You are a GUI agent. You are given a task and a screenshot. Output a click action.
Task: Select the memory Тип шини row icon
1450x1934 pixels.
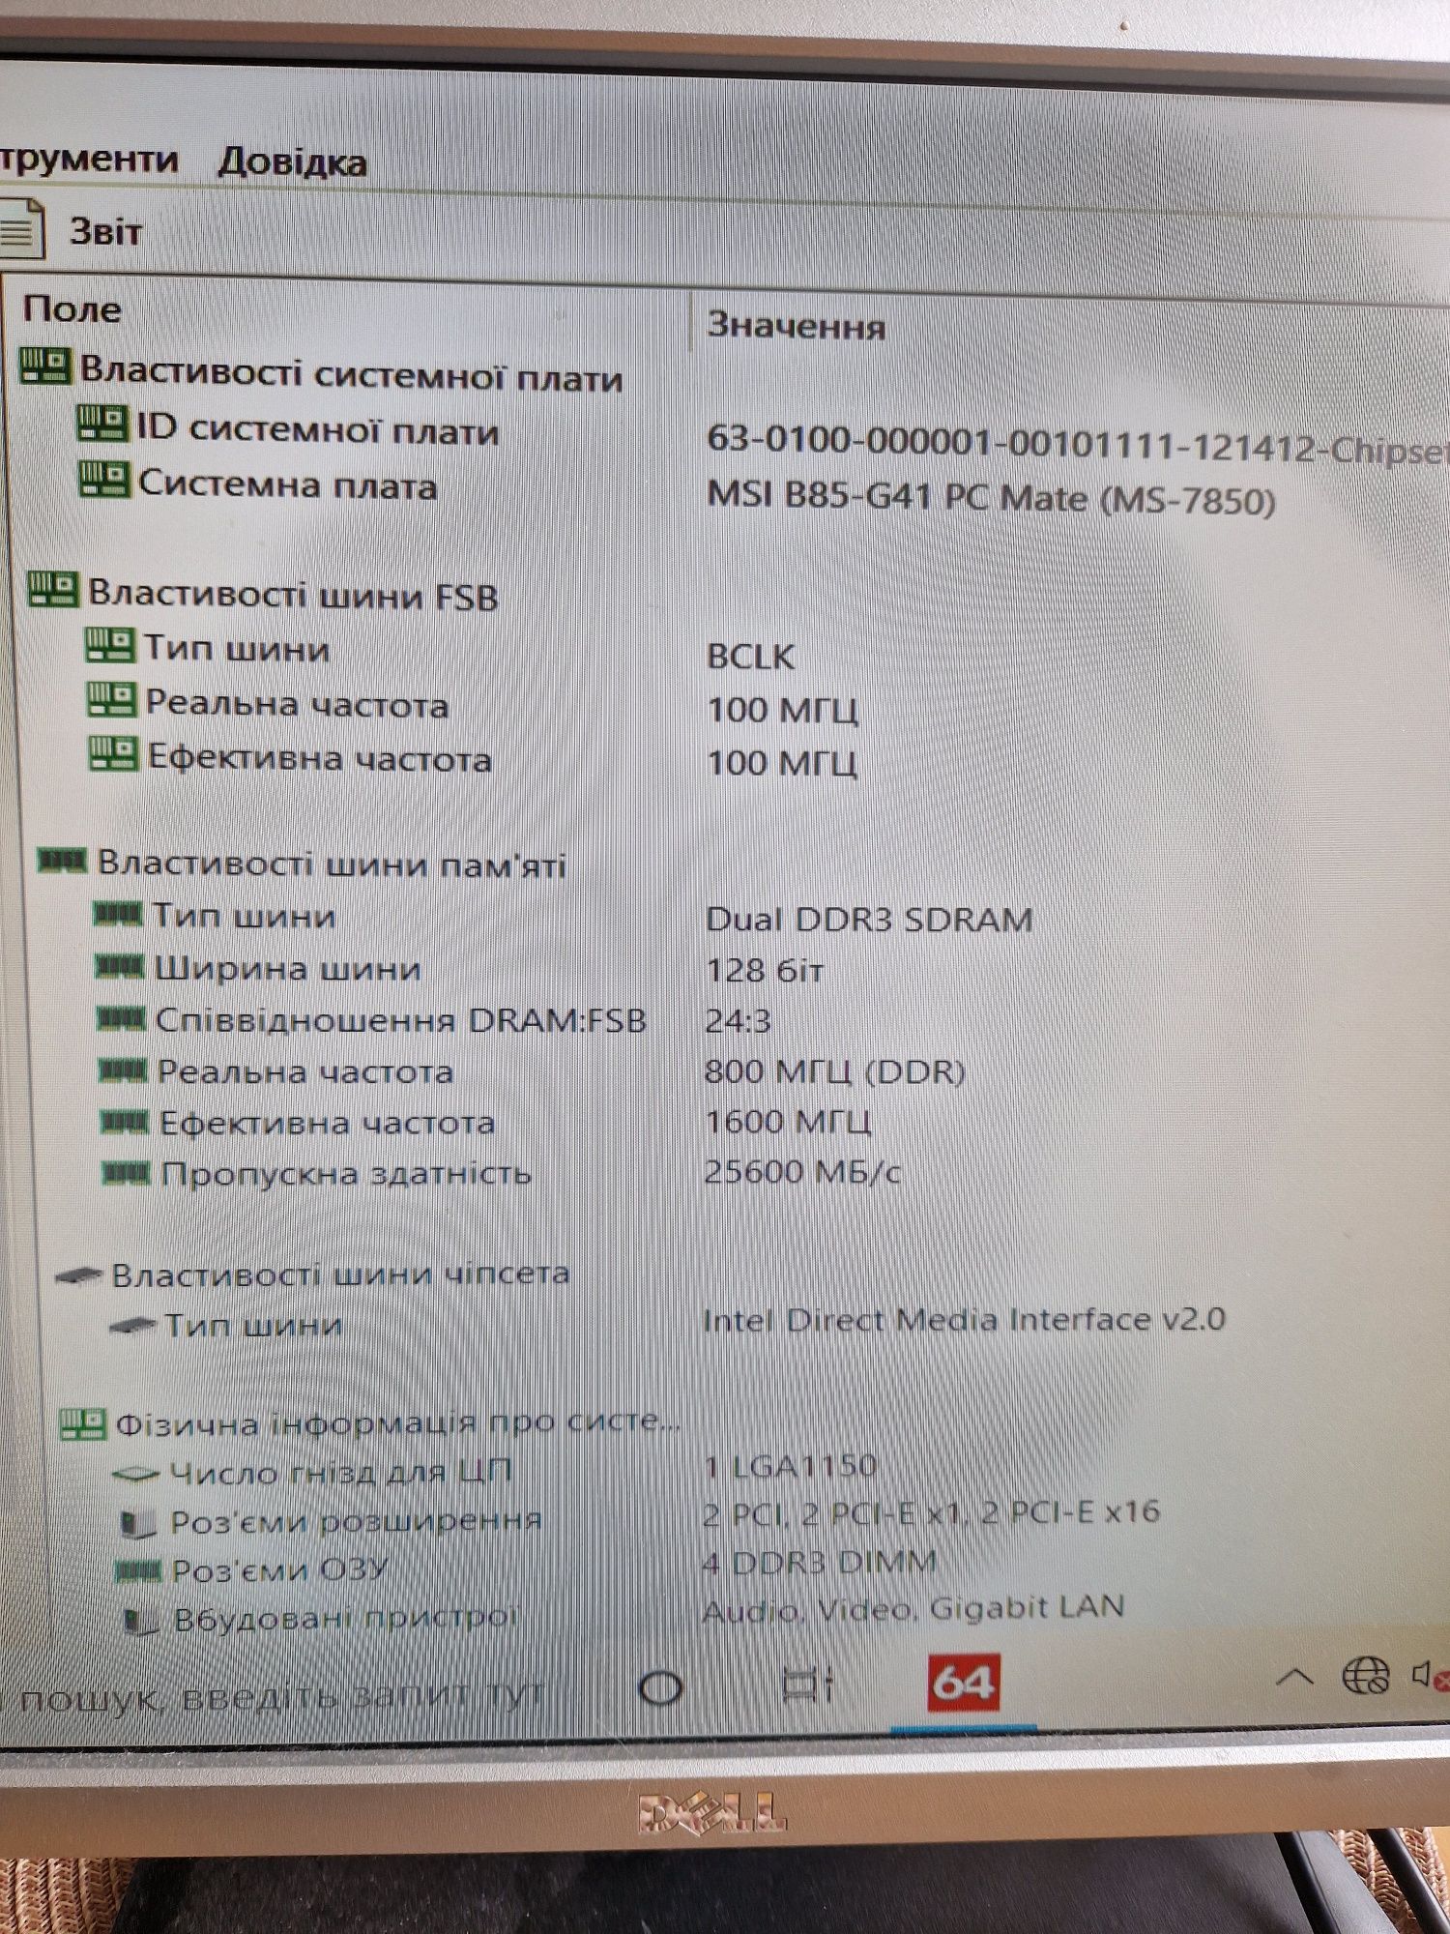pos(118,913)
